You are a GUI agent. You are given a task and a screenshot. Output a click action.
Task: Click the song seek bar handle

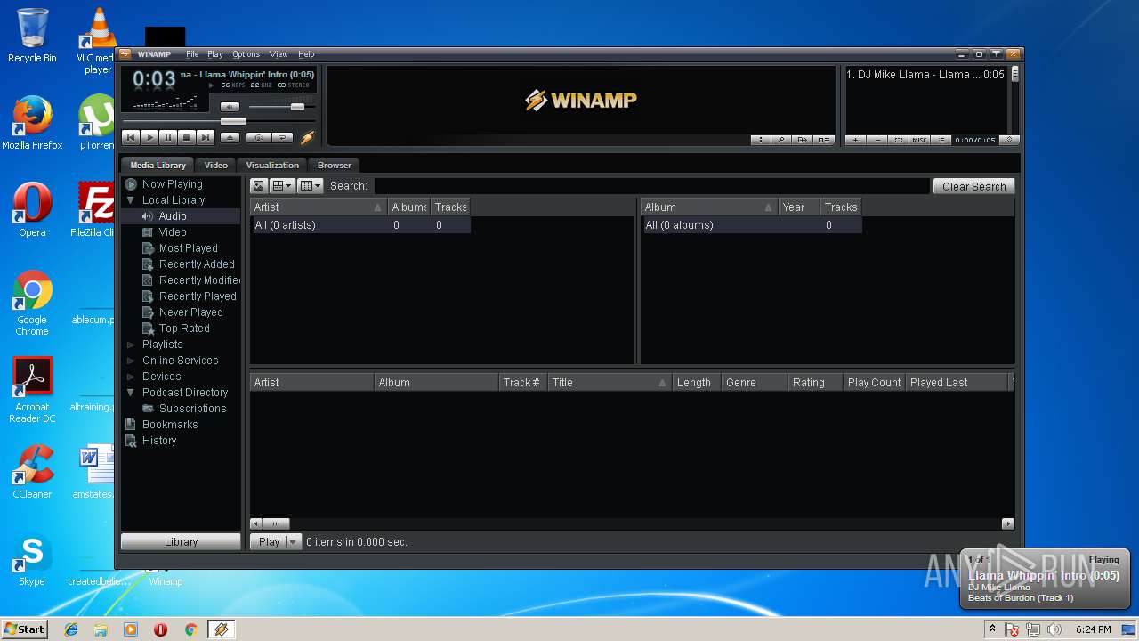click(x=233, y=120)
